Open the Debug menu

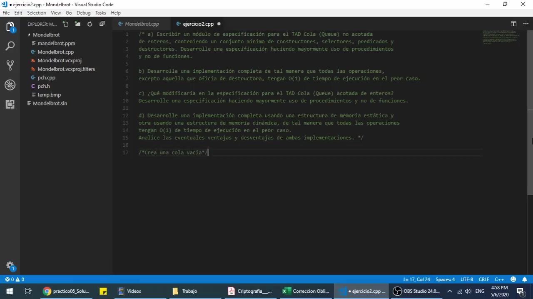83,13
